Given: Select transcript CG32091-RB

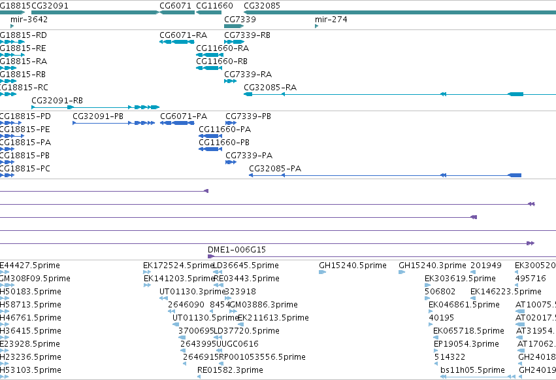Looking at the screenshot, I should 57,101.
